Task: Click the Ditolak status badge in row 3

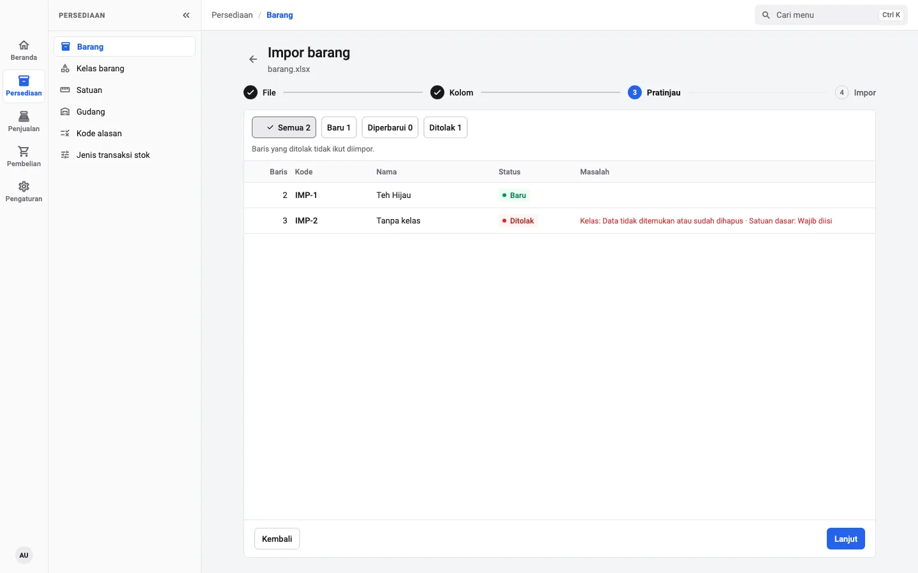Action: [x=518, y=221]
